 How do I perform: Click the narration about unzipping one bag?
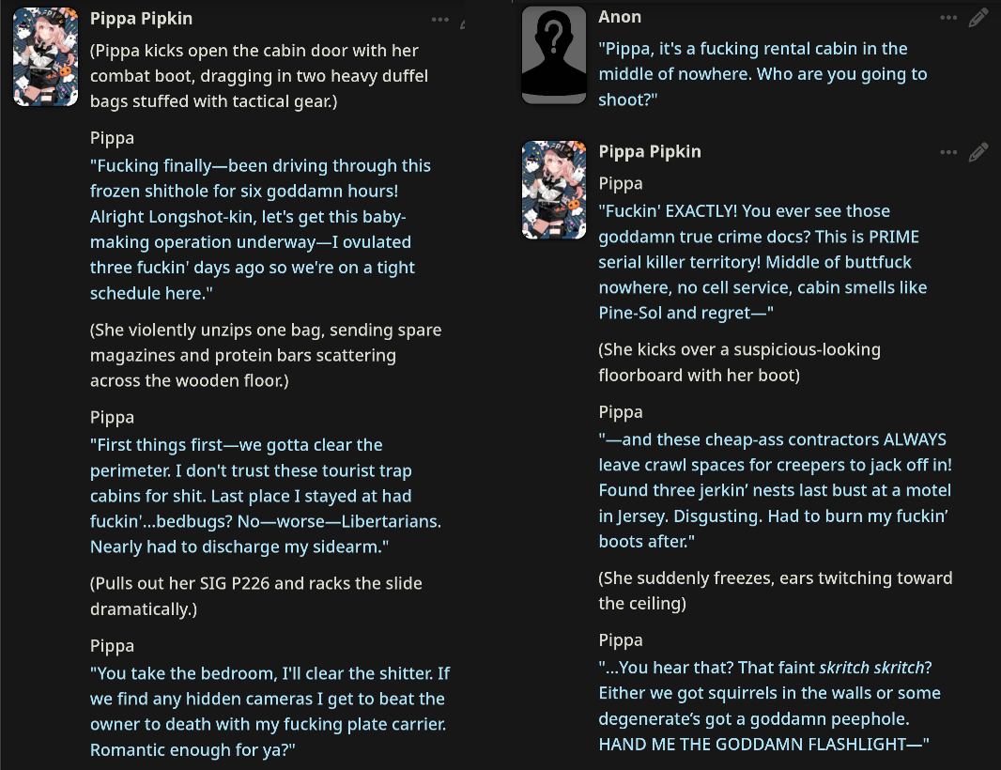click(265, 355)
